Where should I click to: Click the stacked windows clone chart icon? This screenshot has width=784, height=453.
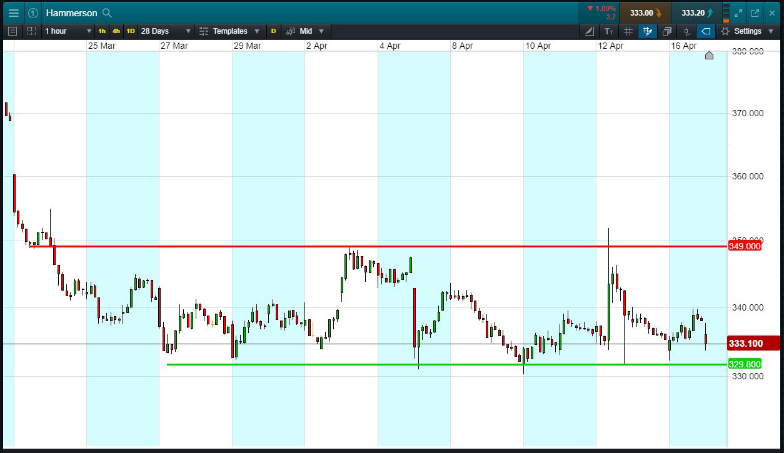pos(667,31)
